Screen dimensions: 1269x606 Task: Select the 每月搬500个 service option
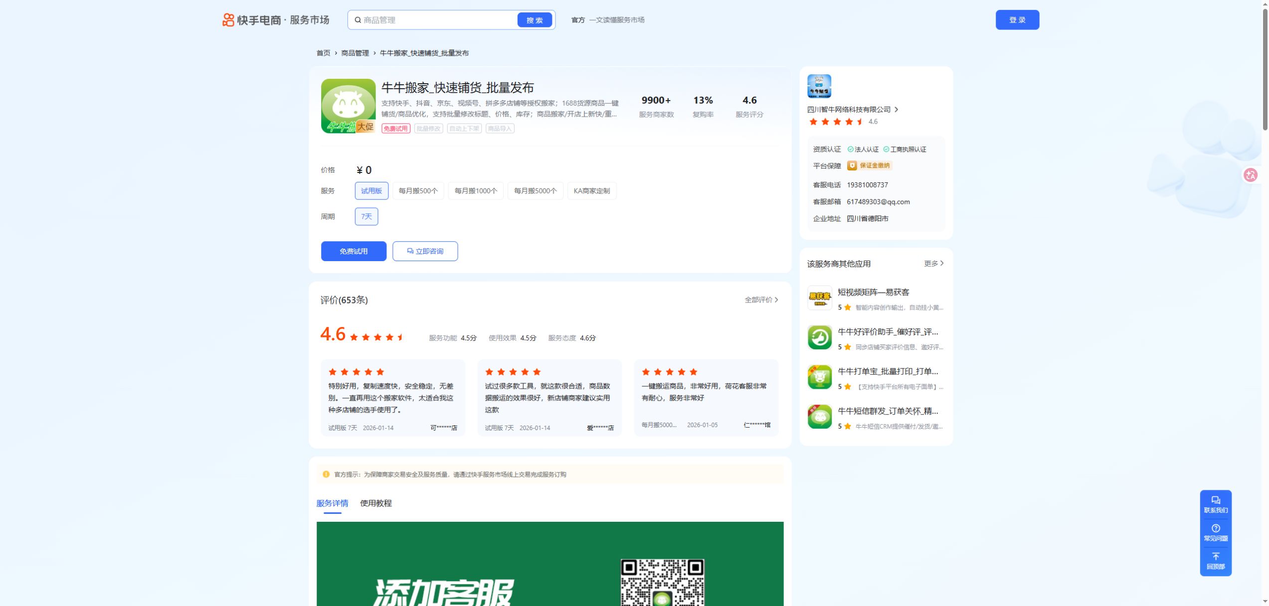[x=418, y=191]
